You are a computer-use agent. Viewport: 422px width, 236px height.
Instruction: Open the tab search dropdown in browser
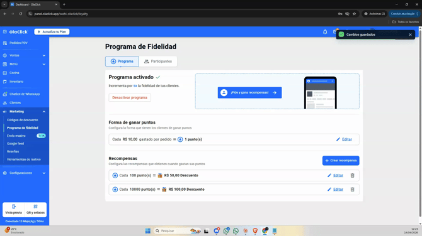pos(4,4)
